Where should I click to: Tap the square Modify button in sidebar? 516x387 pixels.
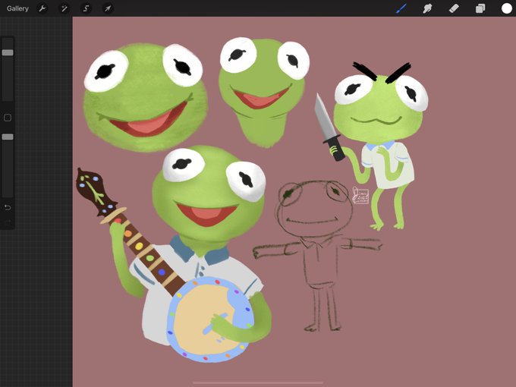tap(8, 118)
